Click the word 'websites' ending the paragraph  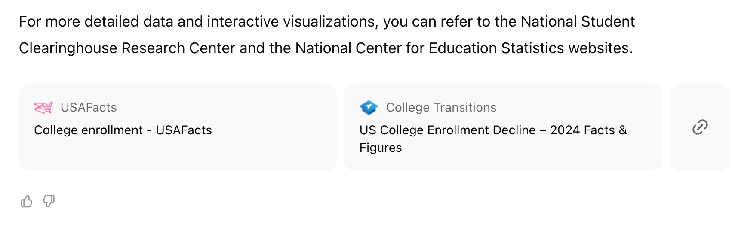click(x=599, y=48)
